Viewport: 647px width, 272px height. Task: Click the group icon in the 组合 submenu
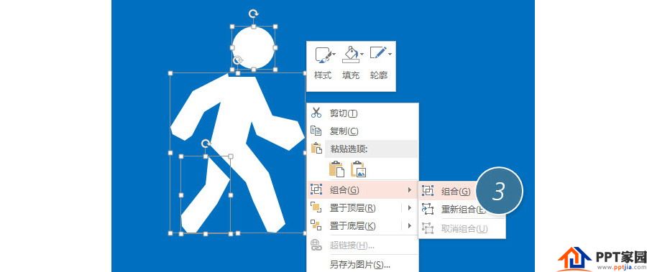pos(428,191)
